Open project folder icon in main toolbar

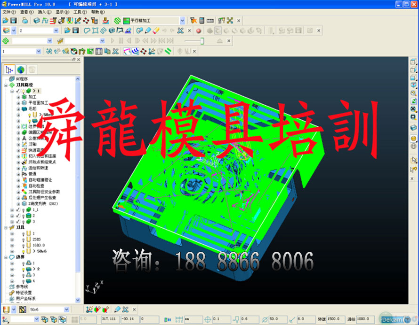[x=5, y=21]
